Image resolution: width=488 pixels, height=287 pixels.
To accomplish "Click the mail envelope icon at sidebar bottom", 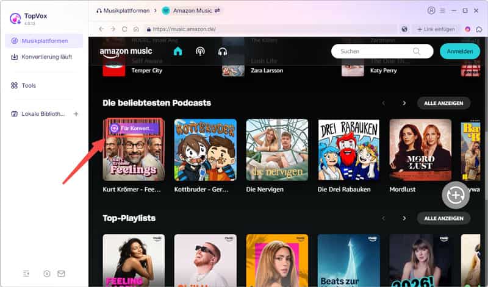I will pyautogui.click(x=62, y=274).
